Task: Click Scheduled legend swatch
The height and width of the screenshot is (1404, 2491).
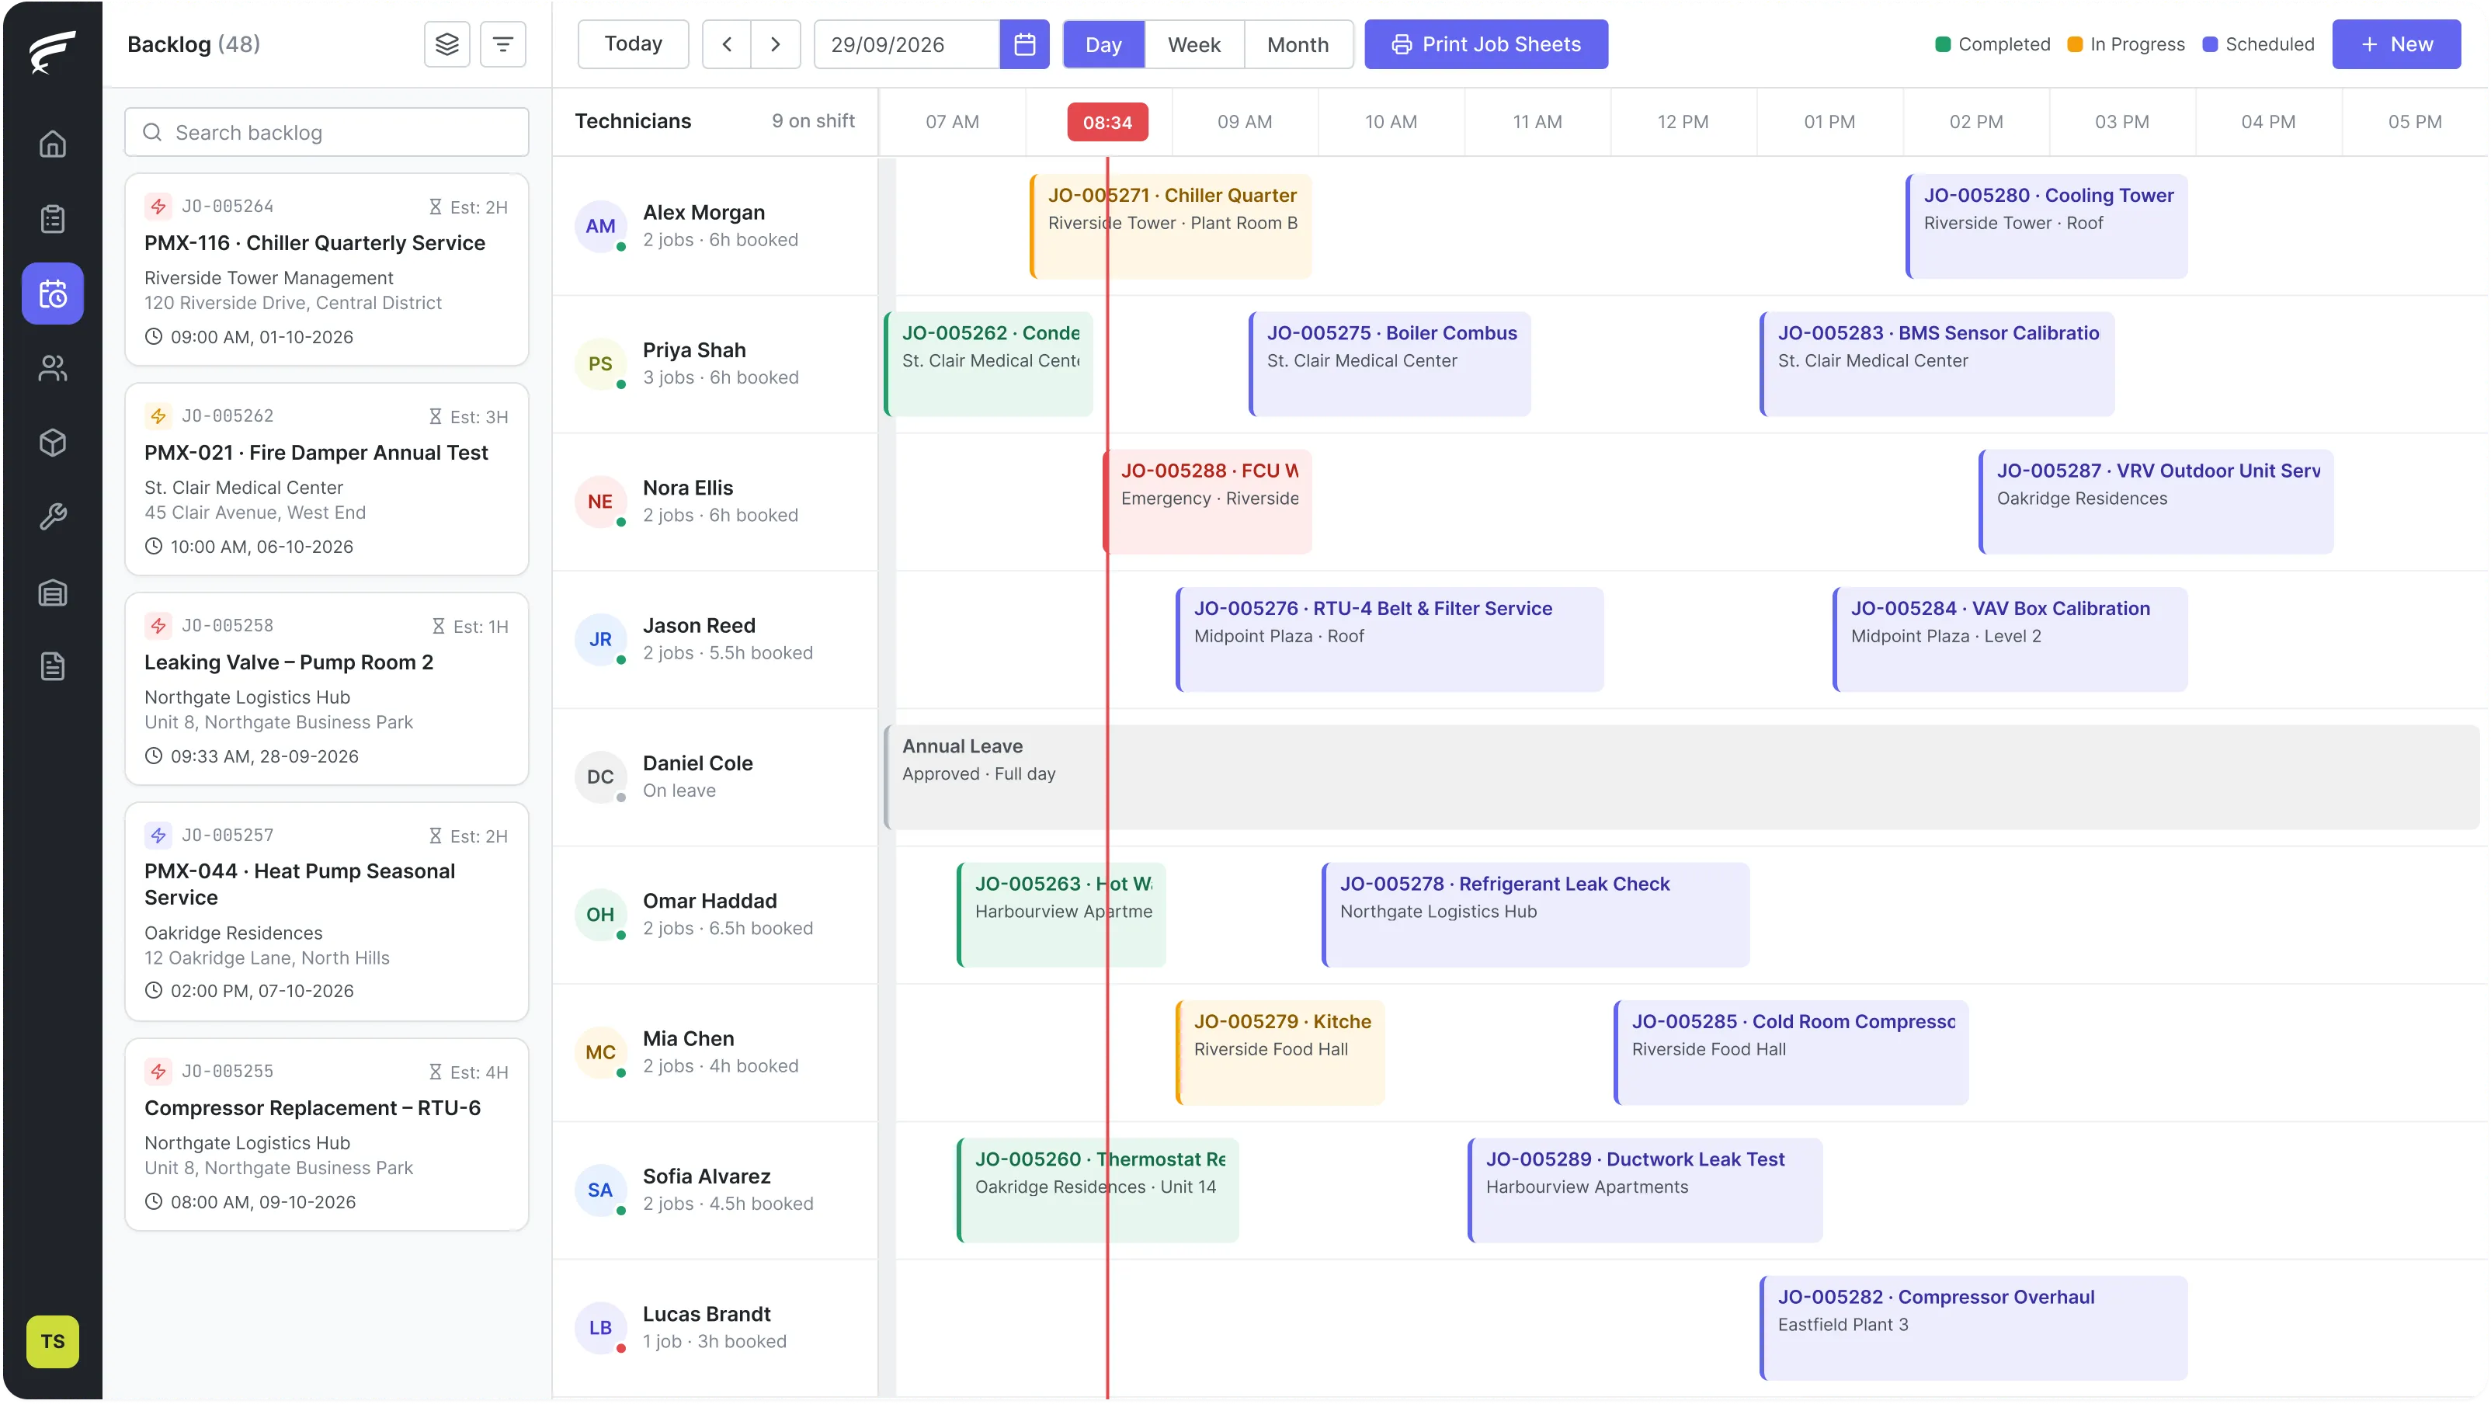Action: pos(2211,44)
